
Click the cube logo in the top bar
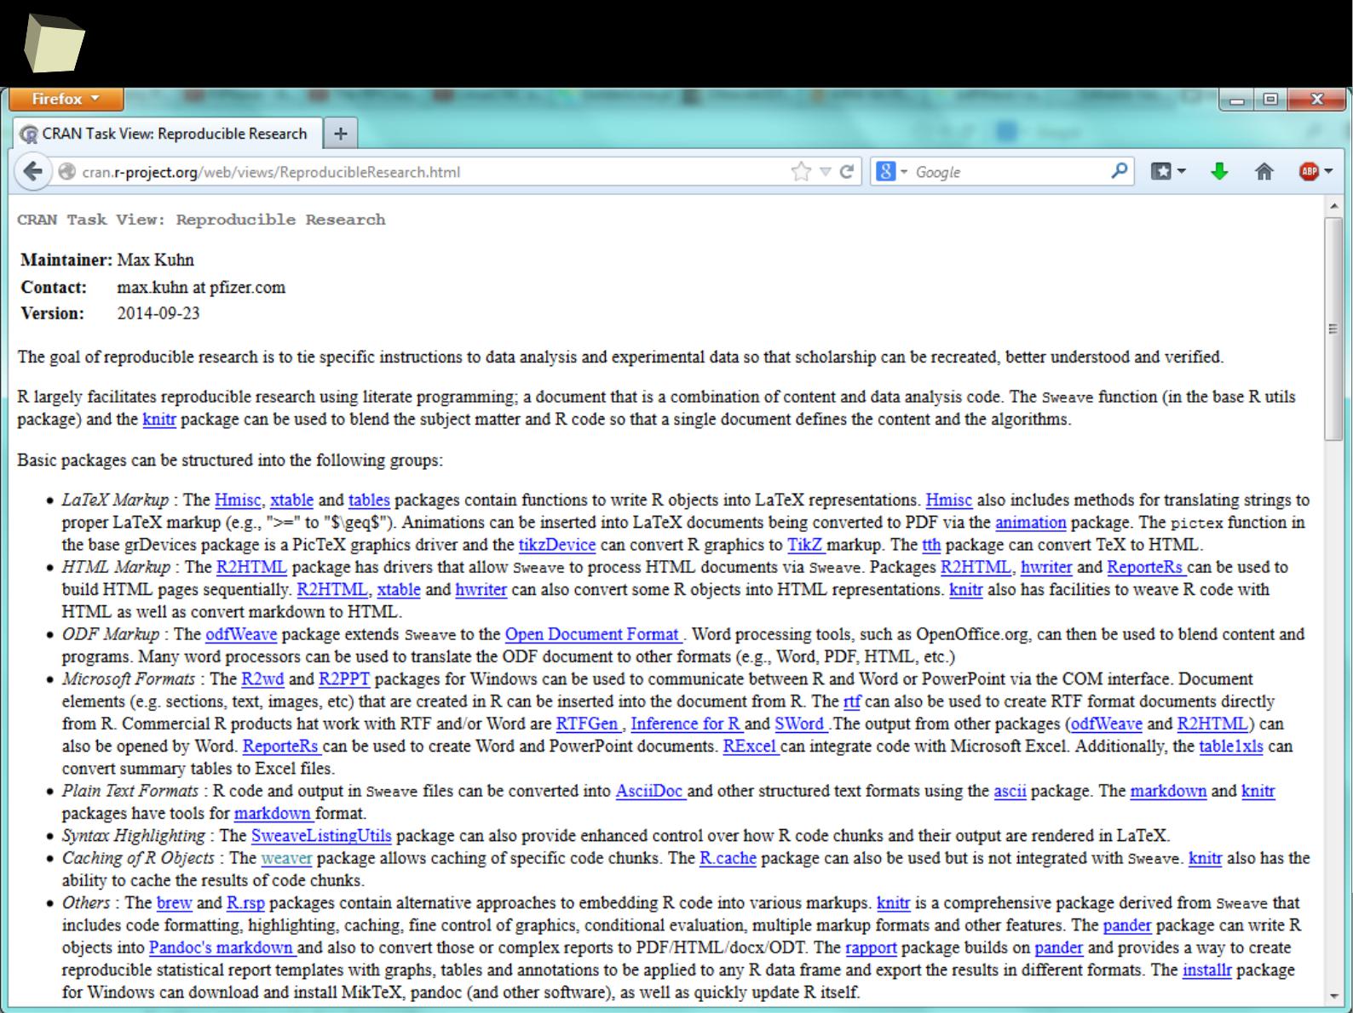[54, 43]
